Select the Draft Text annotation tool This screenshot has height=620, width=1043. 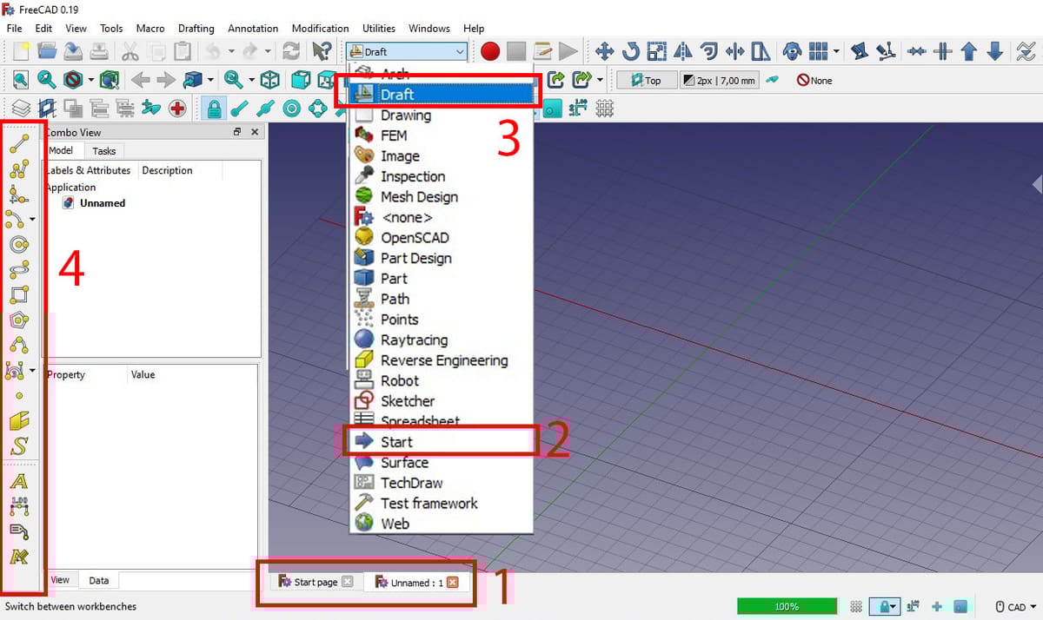tap(19, 481)
